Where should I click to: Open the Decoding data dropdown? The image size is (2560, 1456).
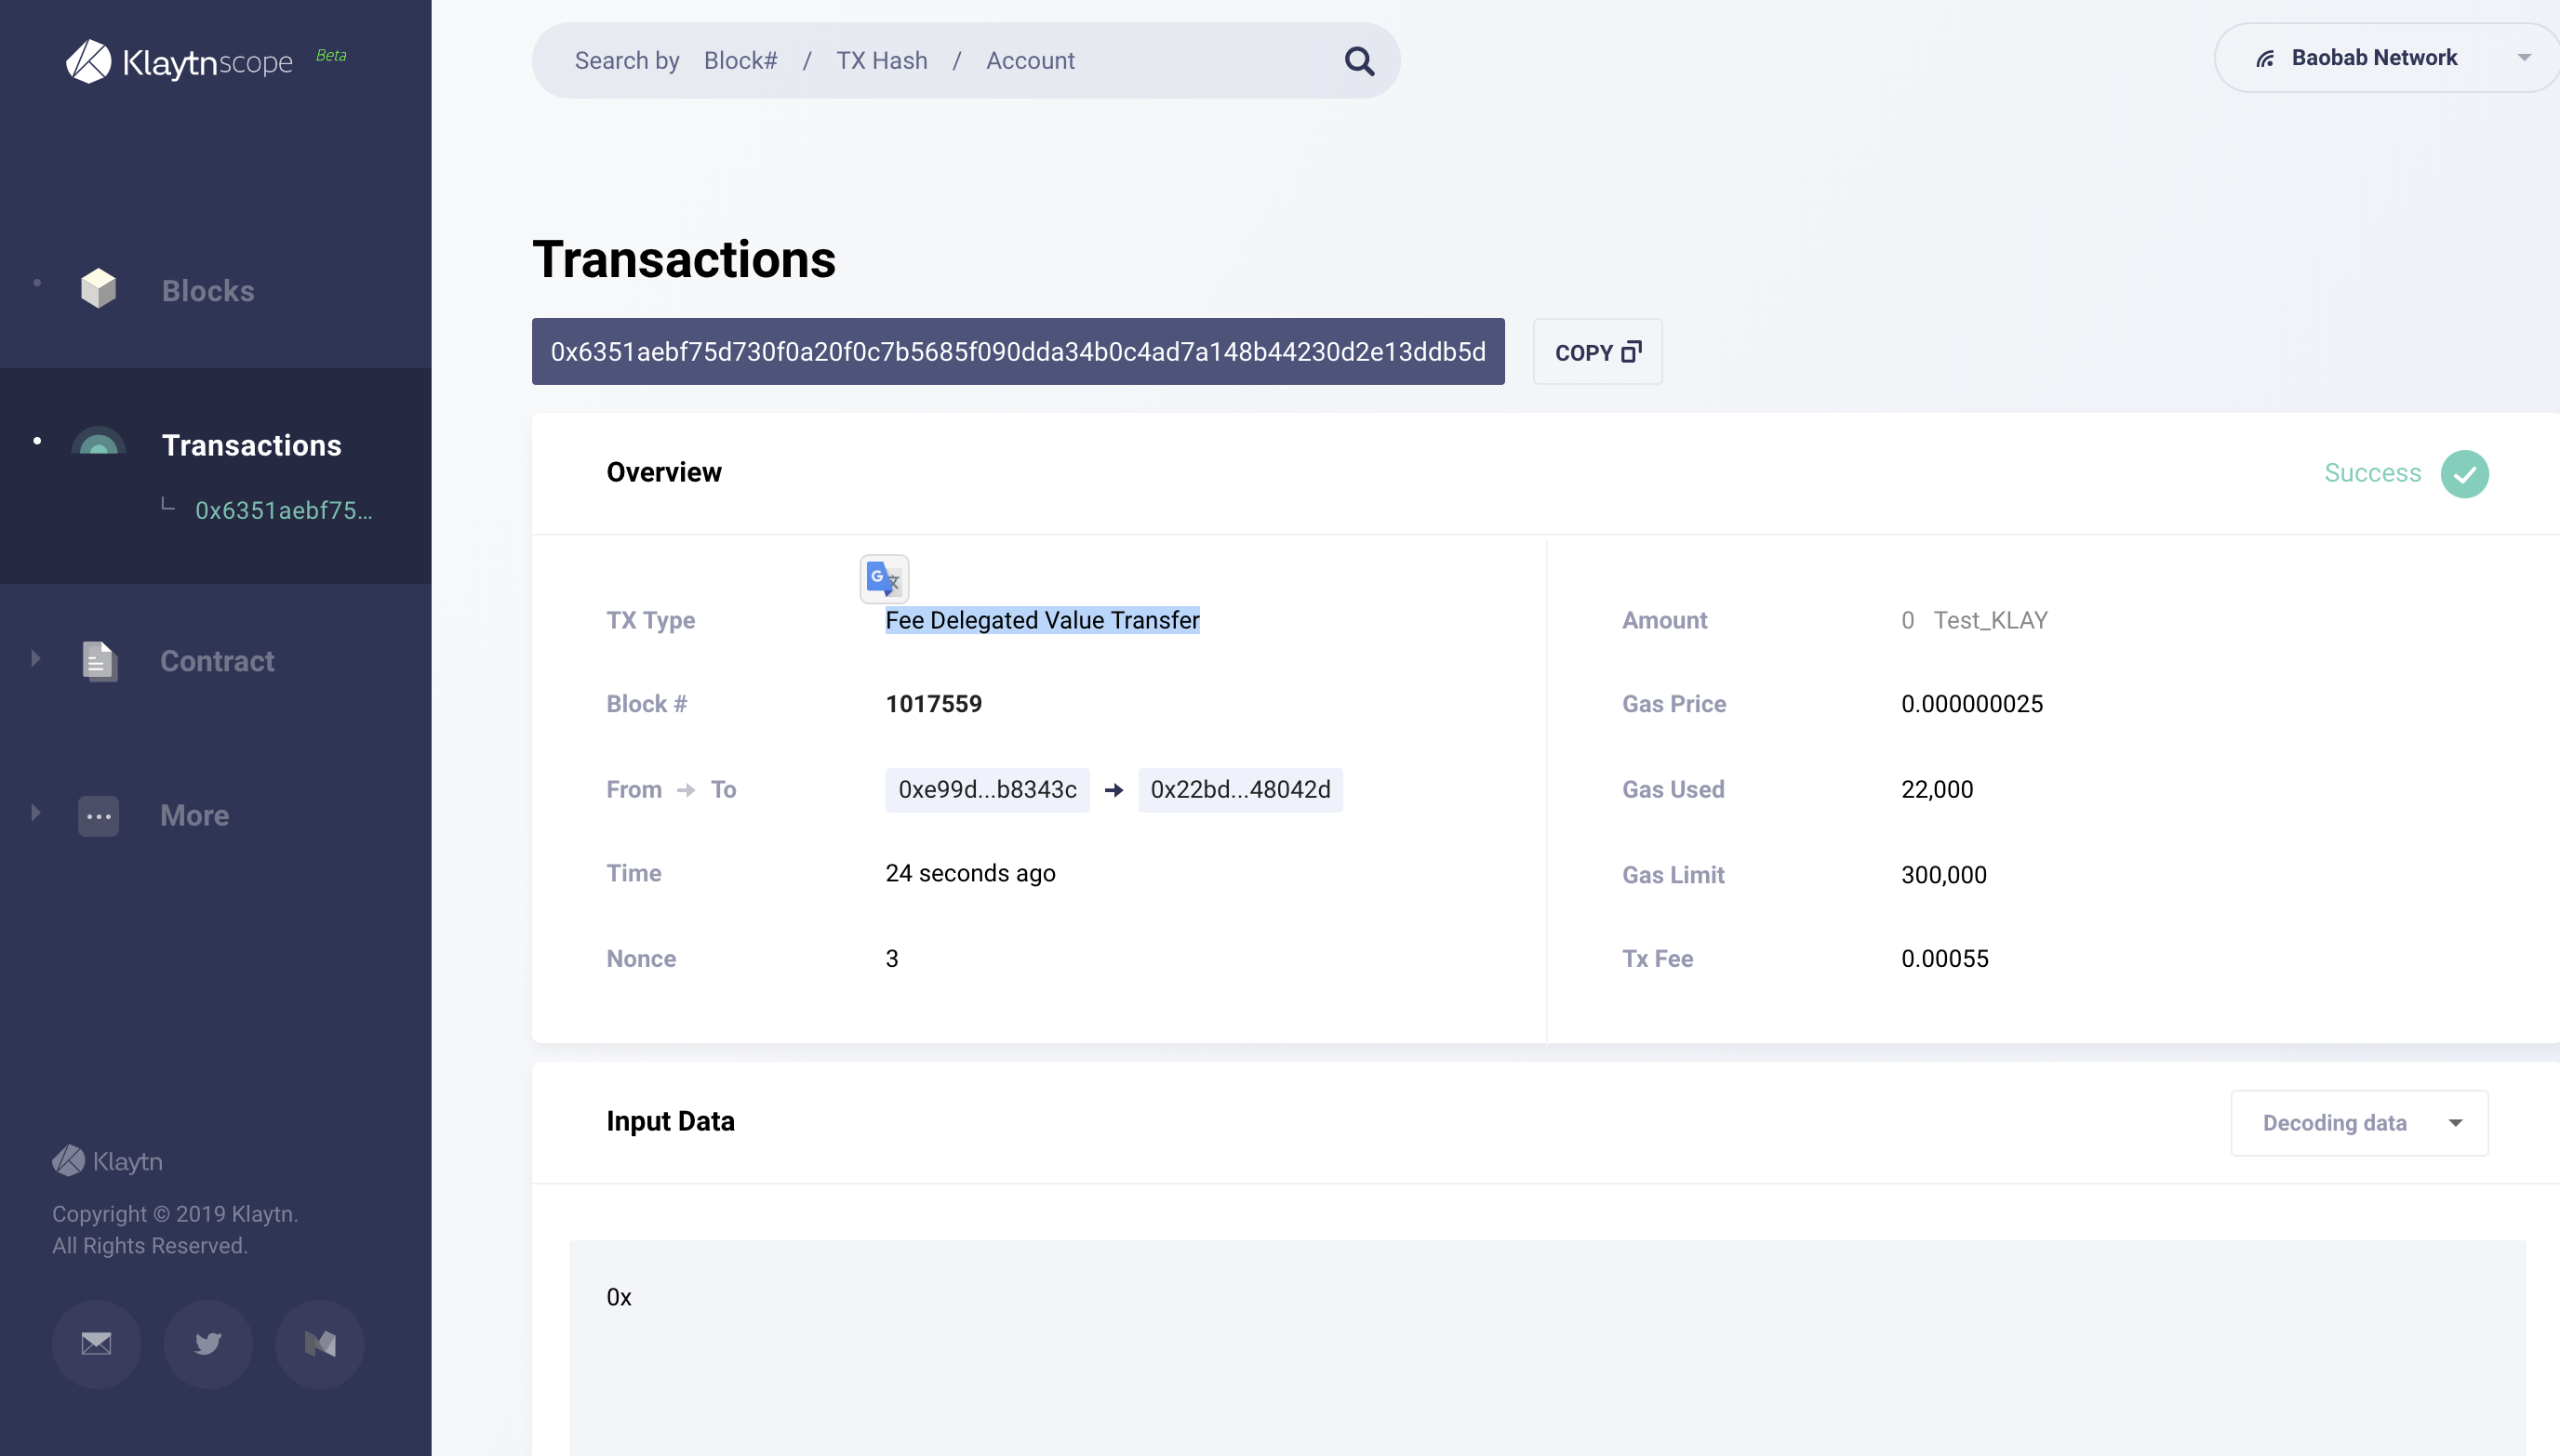pos(2358,1123)
